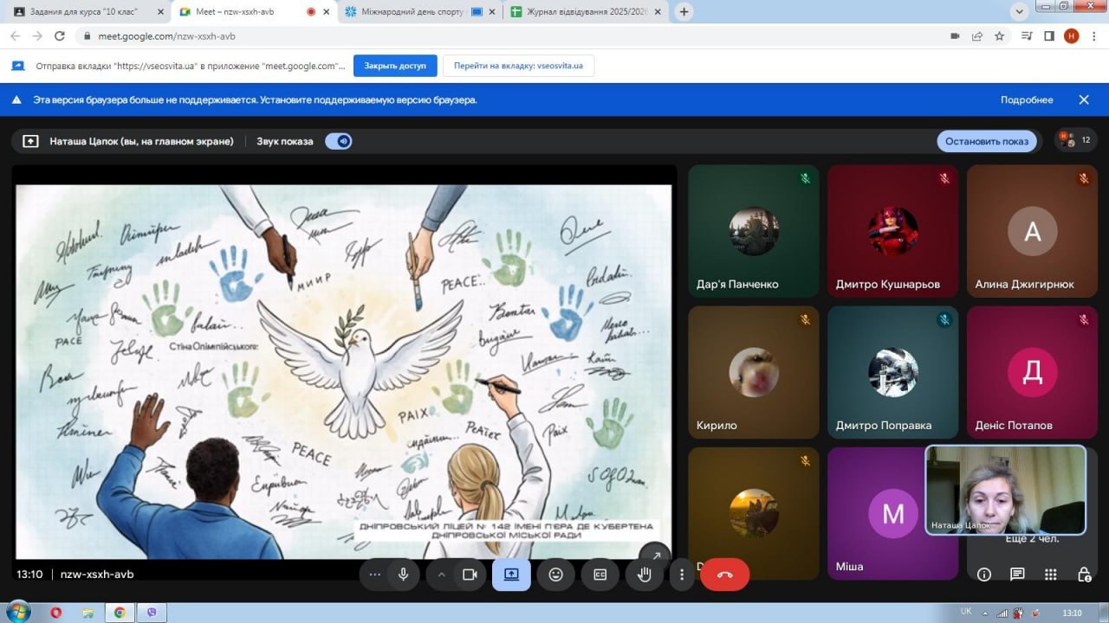The image size is (1109, 623).
Task: Expand the audio settings chevron arrow
Action: click(x=441, y=575)
